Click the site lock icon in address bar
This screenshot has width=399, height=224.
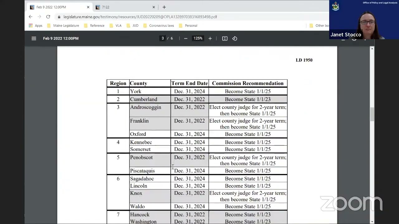[59, 17]
